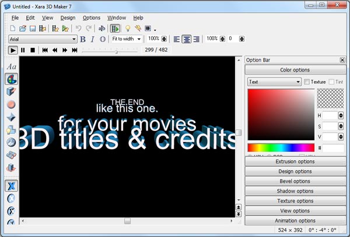Open the Design menu

point(68,17)
